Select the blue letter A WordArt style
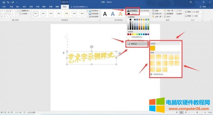Viewport: 213px width, 115px height. coord(113,14)
